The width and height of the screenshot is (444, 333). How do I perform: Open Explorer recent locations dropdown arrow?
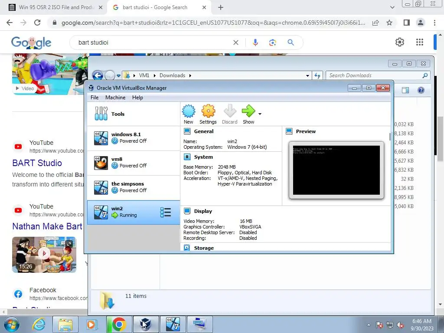point(119,75)
